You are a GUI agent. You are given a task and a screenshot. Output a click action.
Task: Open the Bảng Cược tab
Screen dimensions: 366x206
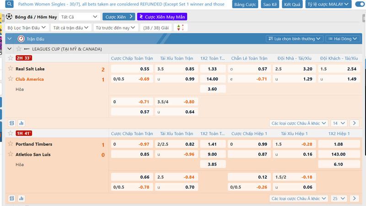tap(245, 5)
